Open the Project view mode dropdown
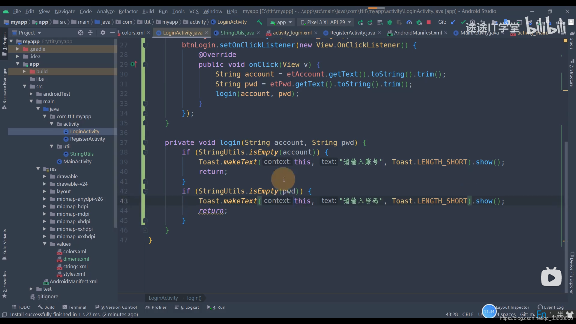 coord(26,33)
